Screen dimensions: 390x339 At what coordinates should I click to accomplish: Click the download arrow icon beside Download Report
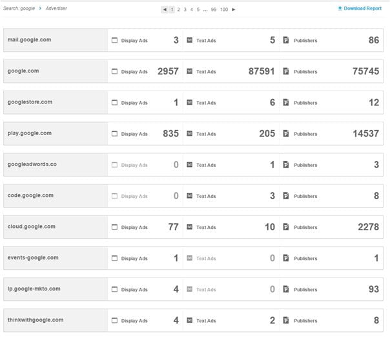point(340,9)
